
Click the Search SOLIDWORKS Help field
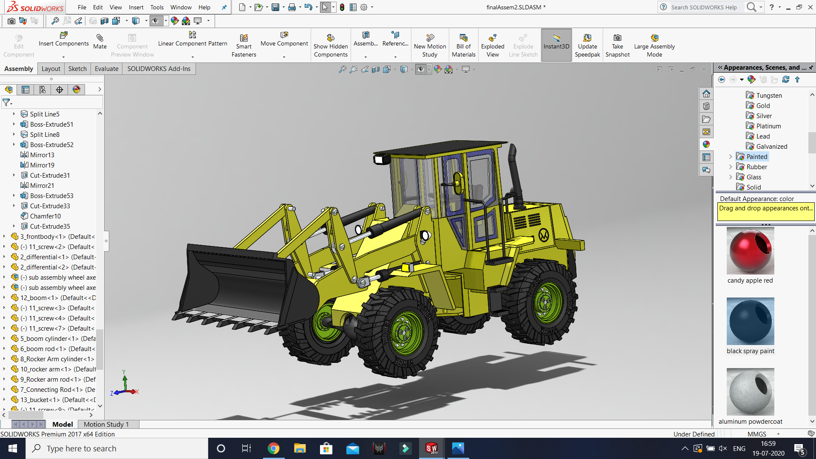pos(707,7)
